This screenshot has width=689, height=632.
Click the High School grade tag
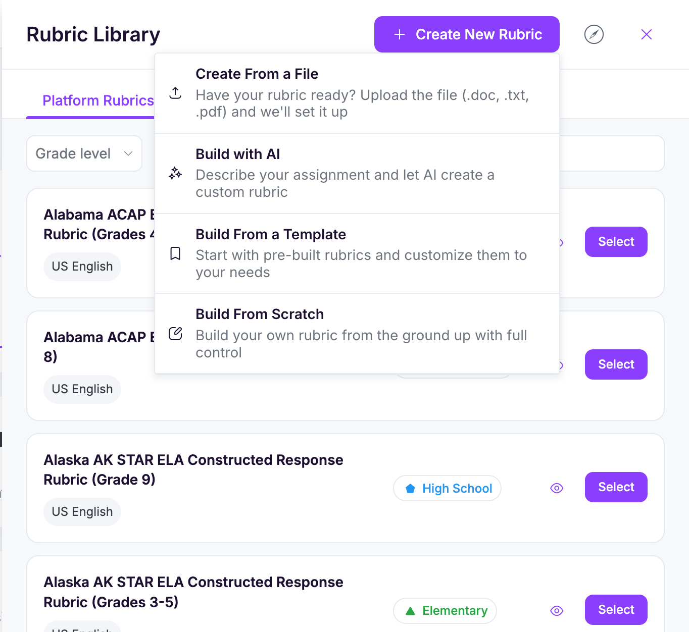point(447,488)
